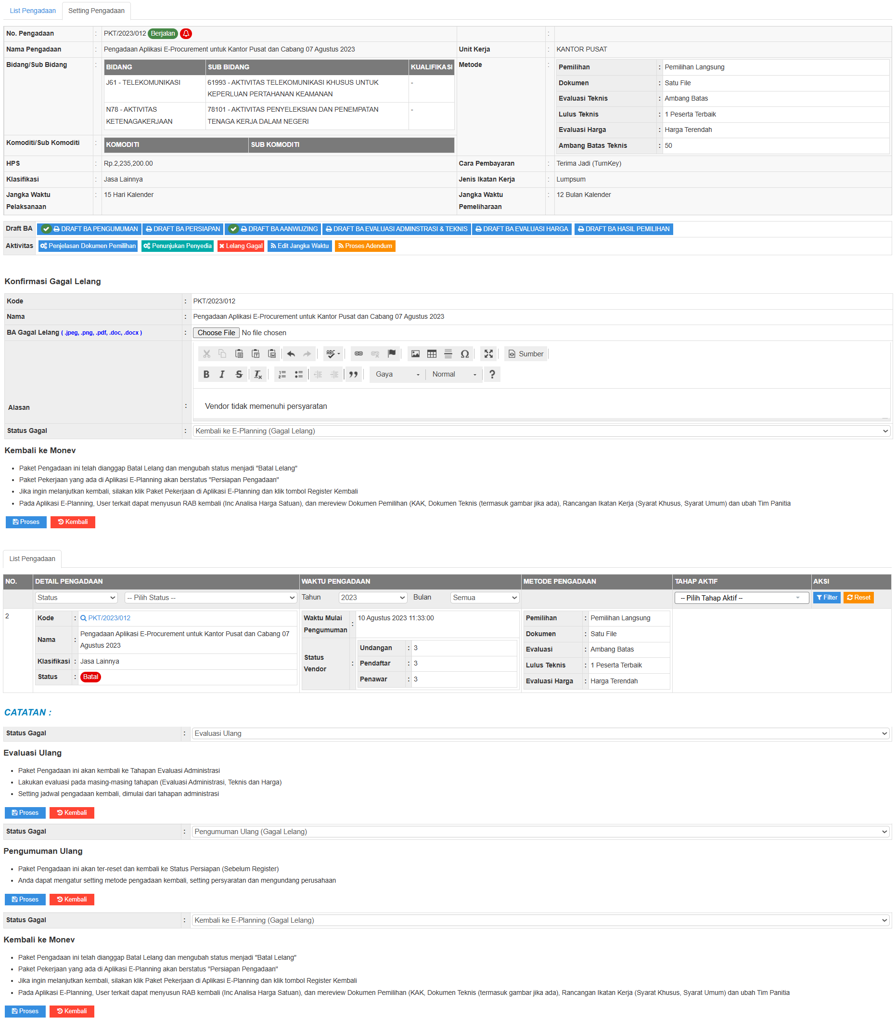The image size is (896, 1019).
Task: Open Draft BA Evaluasi Harga
Action: [522, 229]
